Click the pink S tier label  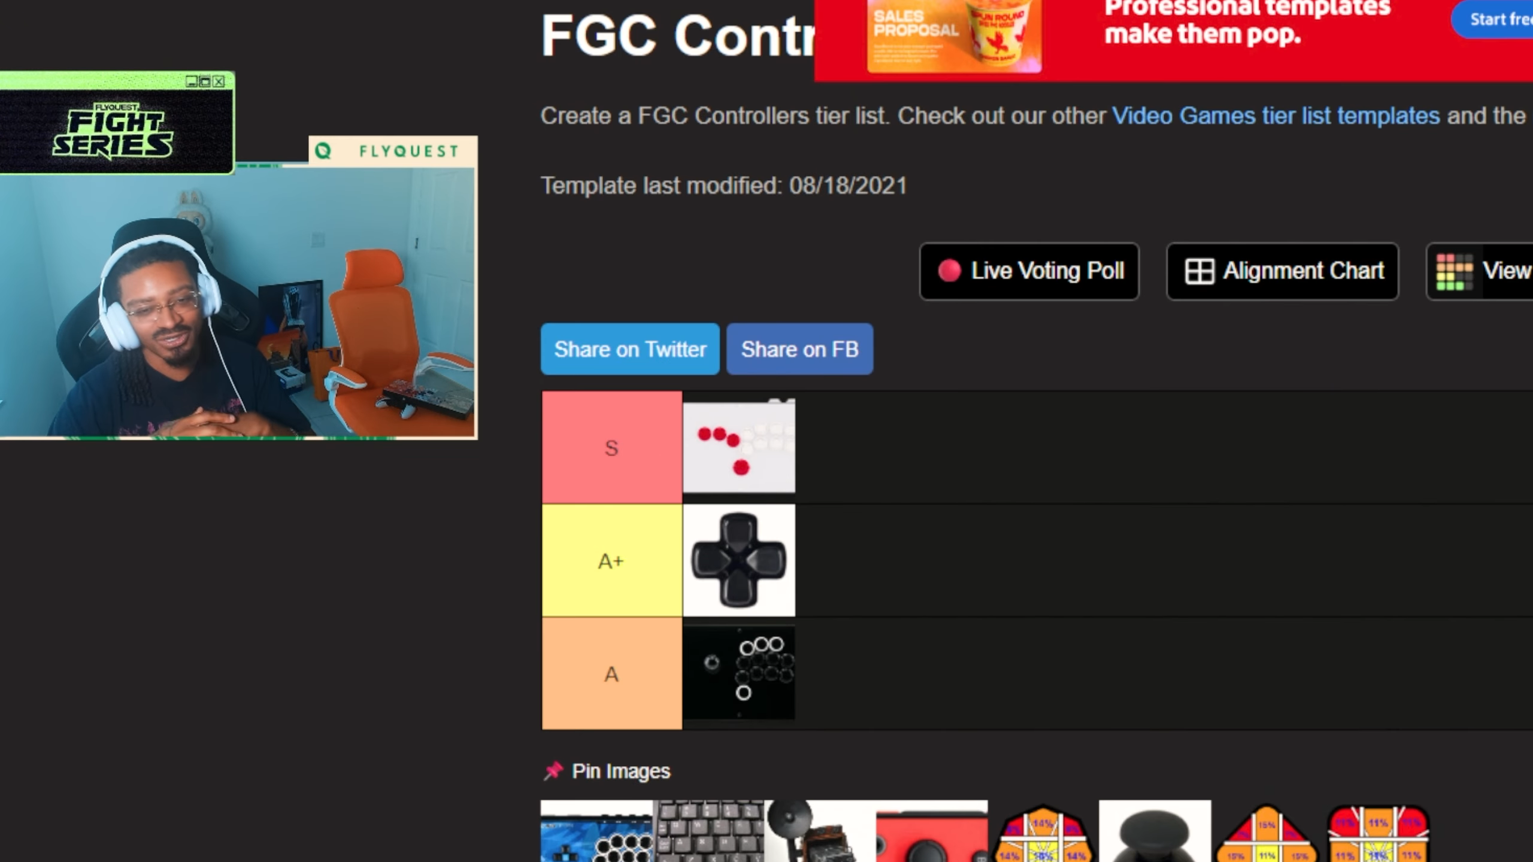pyautogui.click(x=611, y=447)
